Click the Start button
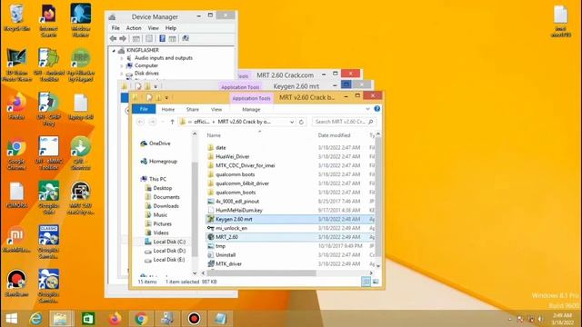The image size is (582, 327). click(12, 319)
